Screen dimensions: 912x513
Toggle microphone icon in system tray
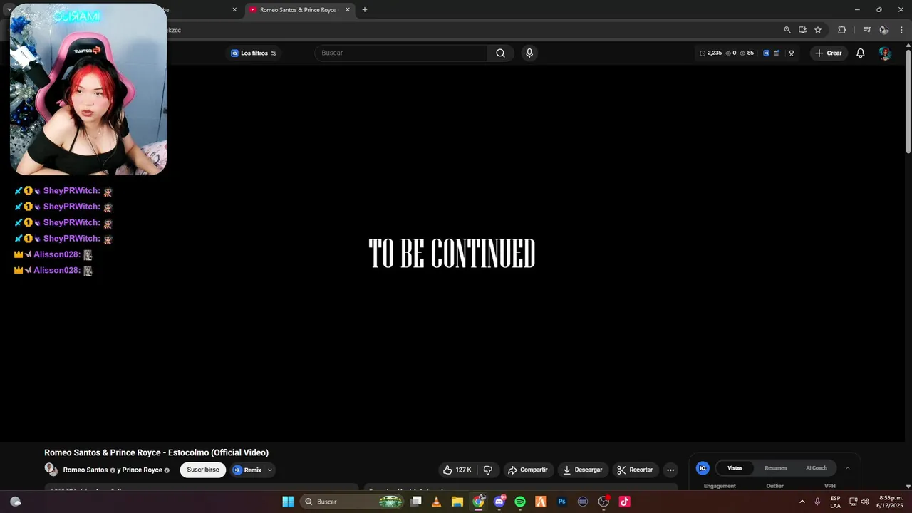tap(817, 502)
